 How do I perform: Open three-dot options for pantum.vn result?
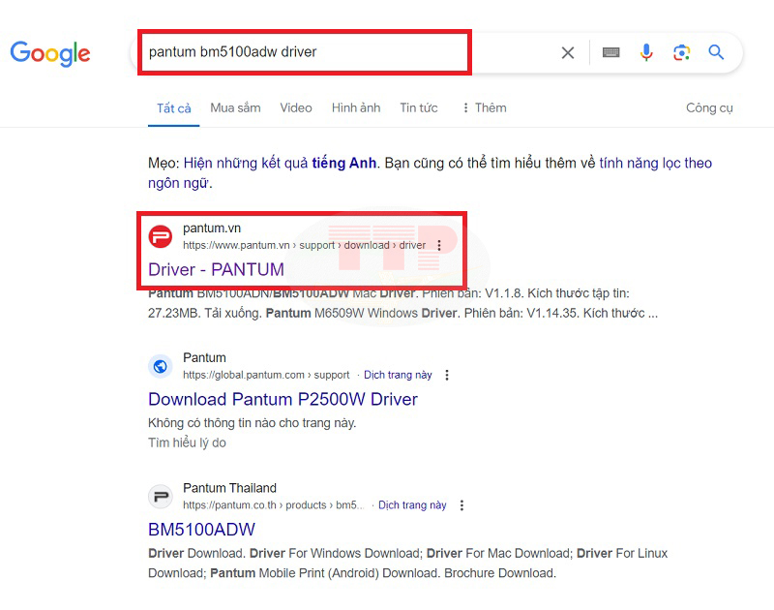coord(439,246)
